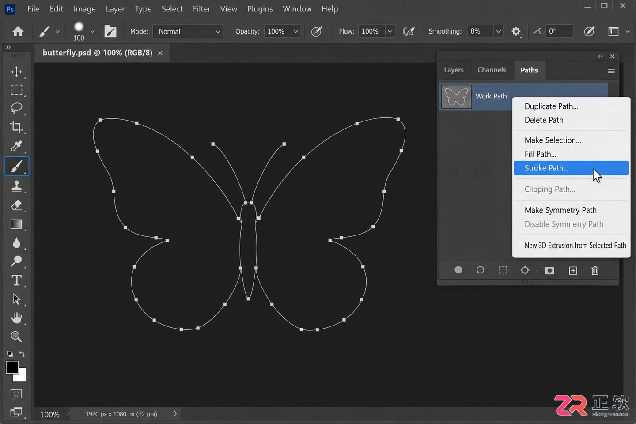Switch to the Layers tab

tap(454, 70)
